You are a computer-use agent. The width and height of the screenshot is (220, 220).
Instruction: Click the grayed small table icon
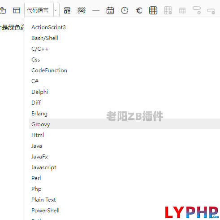coord(182,10)
